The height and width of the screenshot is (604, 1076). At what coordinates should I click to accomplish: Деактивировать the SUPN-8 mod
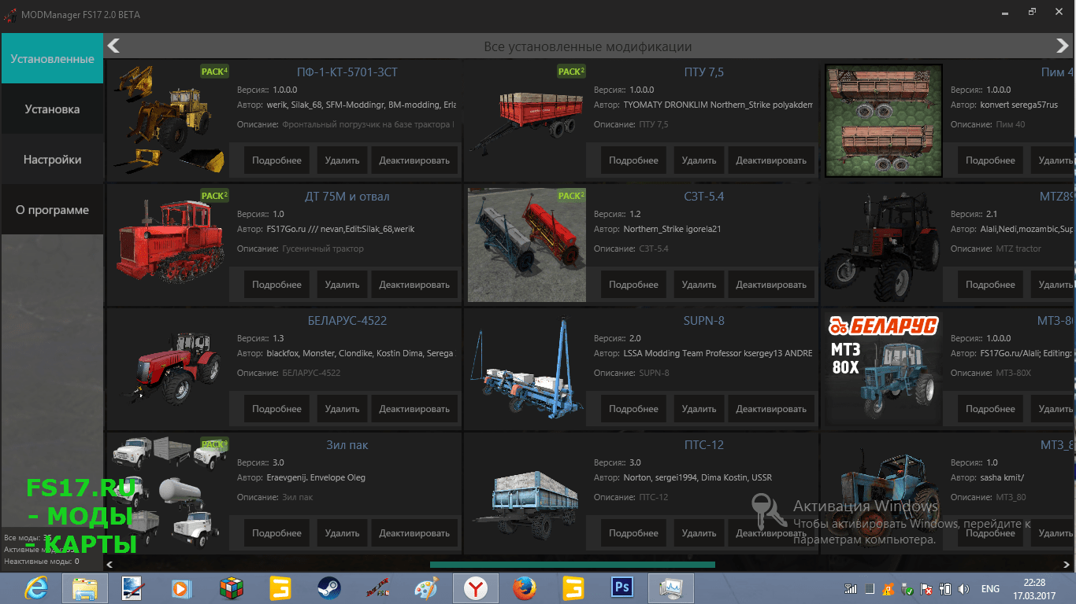771,408
